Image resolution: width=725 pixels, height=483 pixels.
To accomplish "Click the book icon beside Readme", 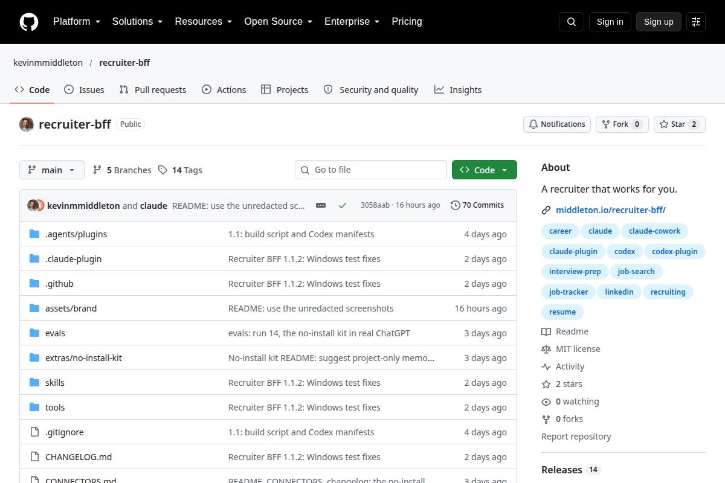I will [546, 331].
